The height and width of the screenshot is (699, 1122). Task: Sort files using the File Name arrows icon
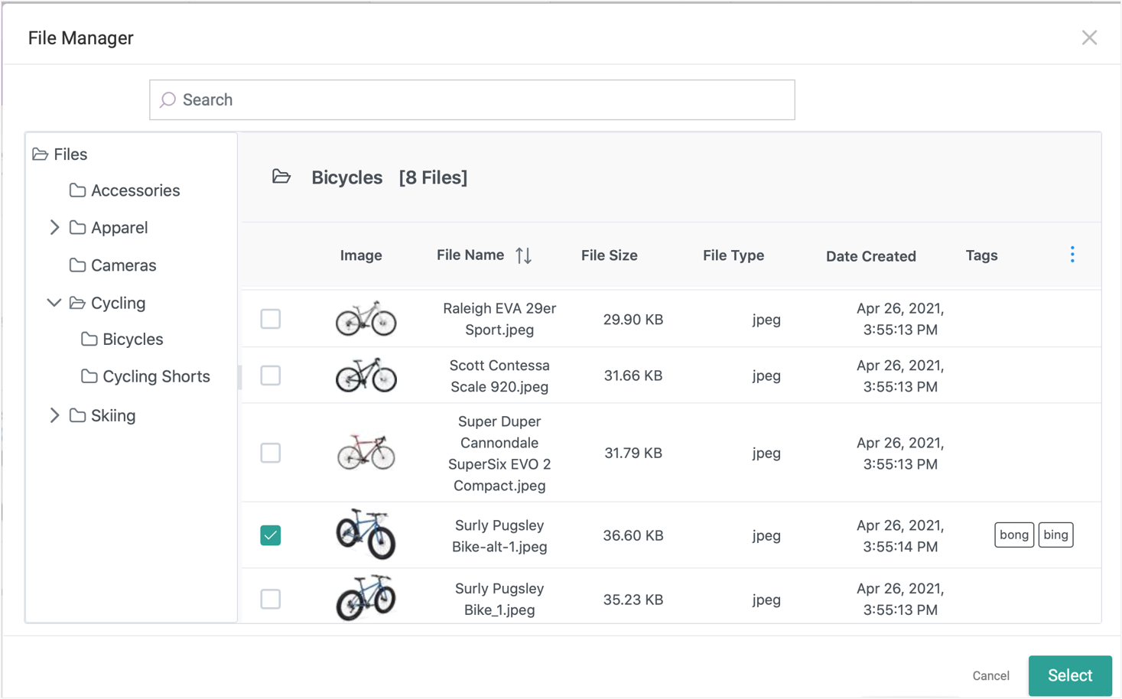point(525,255)
